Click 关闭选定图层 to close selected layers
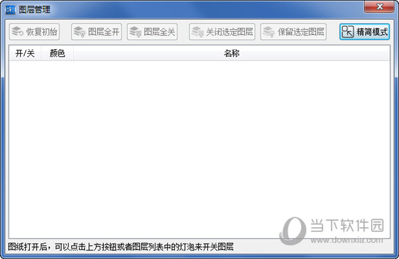This screenshot has height=259, width=399. (x=222, y=32)
